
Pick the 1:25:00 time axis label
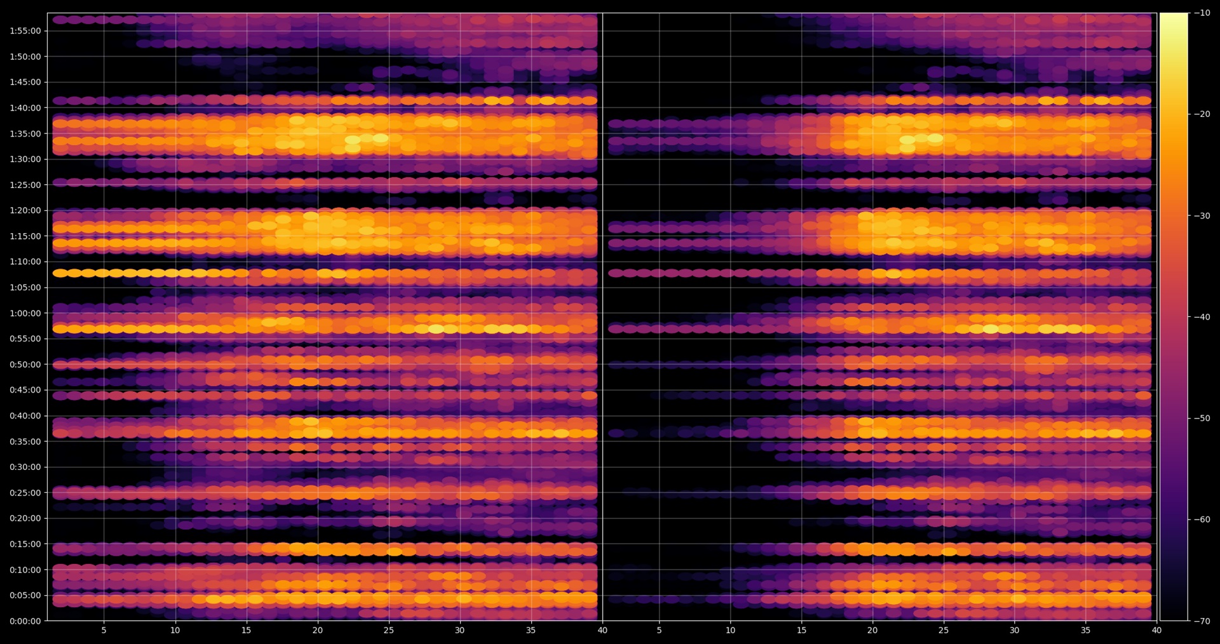tap(25, 185)
